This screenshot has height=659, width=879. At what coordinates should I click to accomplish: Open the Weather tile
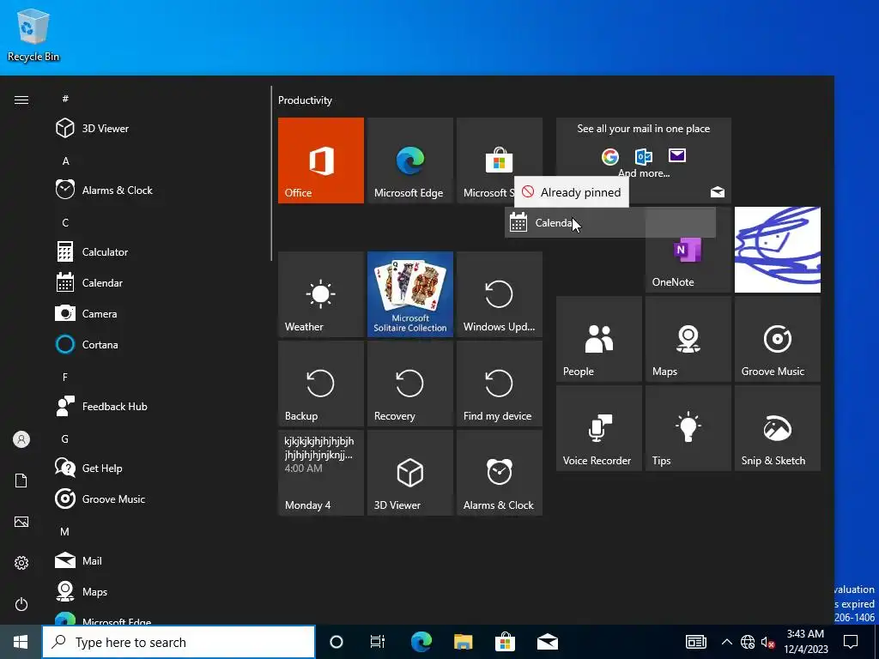321,294
